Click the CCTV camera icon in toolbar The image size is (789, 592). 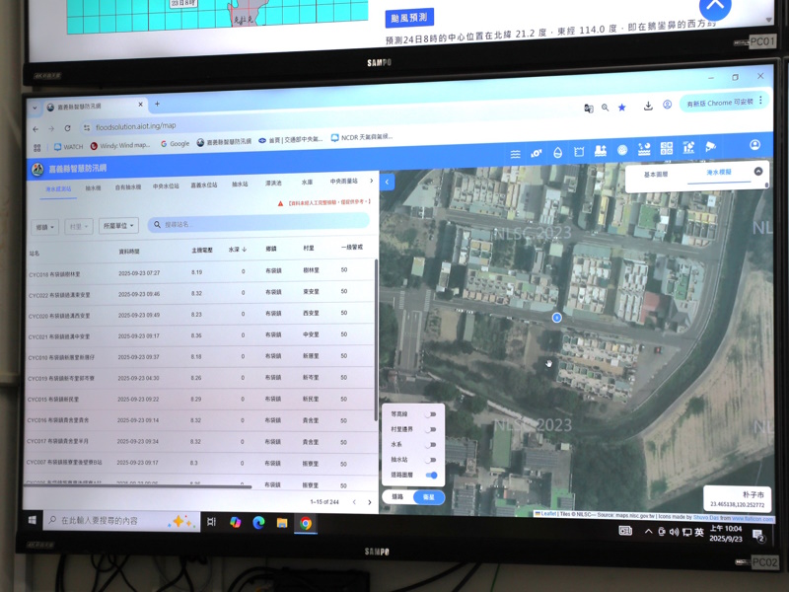pyautogui.click(x=710, y=147)
